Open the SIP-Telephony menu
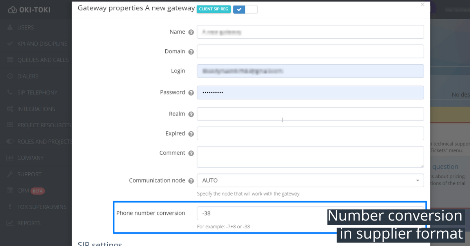 point(37,92)
